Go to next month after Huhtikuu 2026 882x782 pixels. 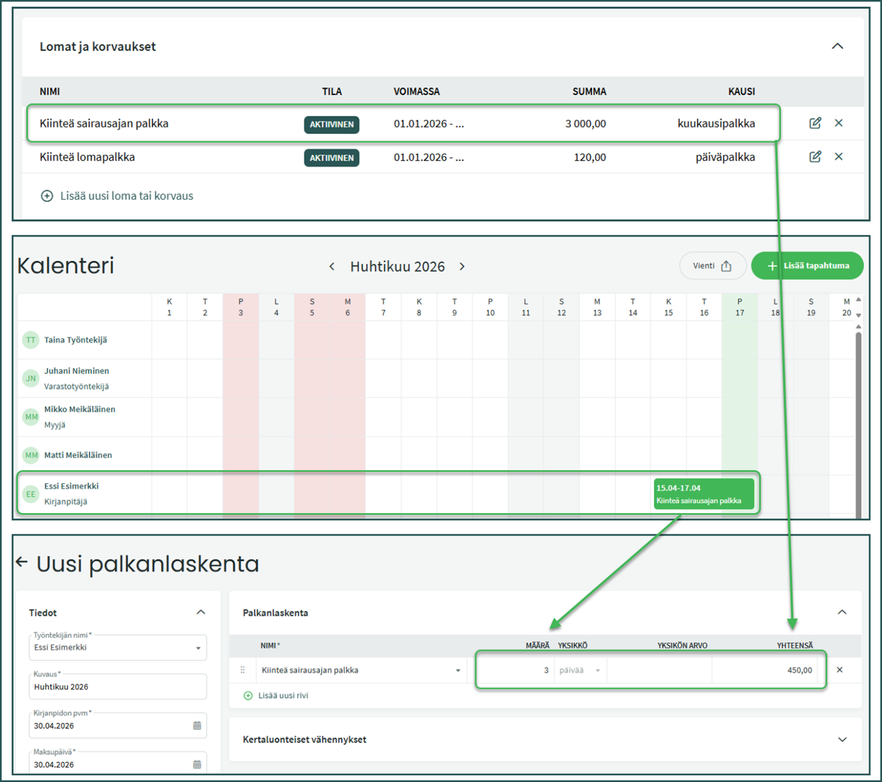(462, 267)
